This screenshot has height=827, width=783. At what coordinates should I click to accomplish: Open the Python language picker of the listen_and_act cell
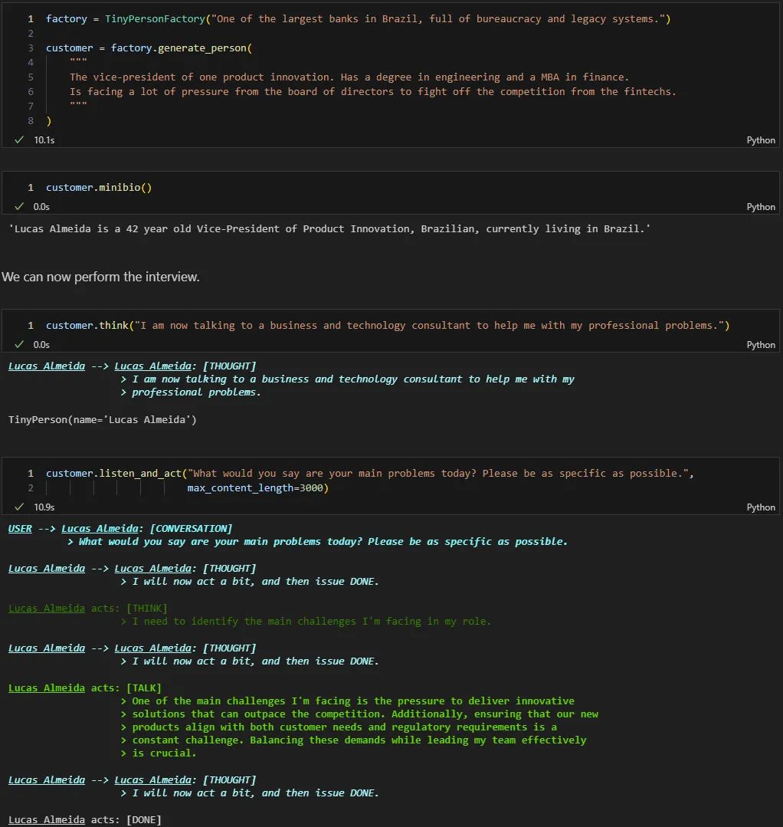pyautogui.click(x=760, y=507)
